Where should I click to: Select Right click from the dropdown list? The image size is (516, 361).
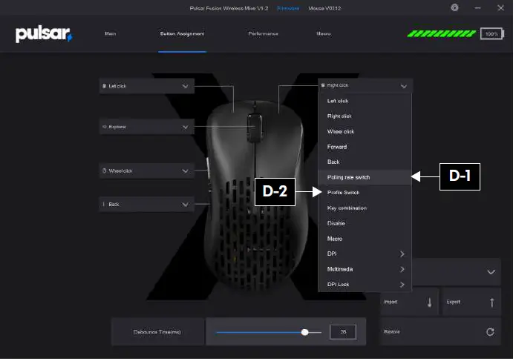pyautogui.click(x=366, y=116)
